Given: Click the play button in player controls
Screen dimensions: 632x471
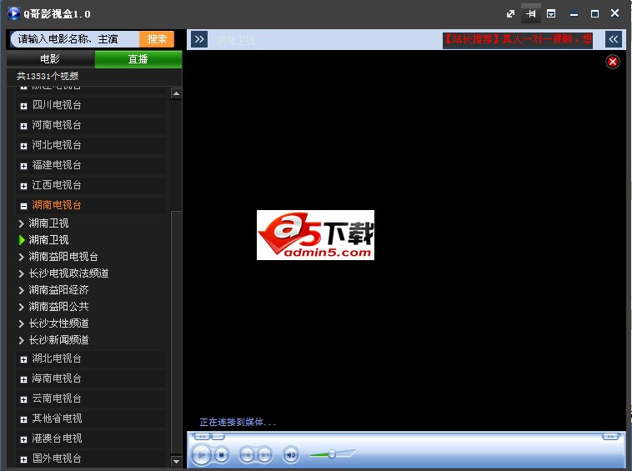Looking at the screenshot, I should click(x=201, y=454).
